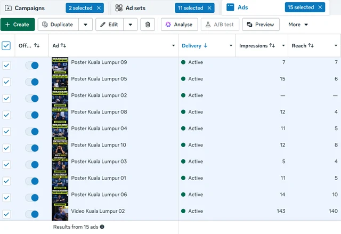Click the A/B test button
This screenshot has width=341, height=234.
point(220,25)
